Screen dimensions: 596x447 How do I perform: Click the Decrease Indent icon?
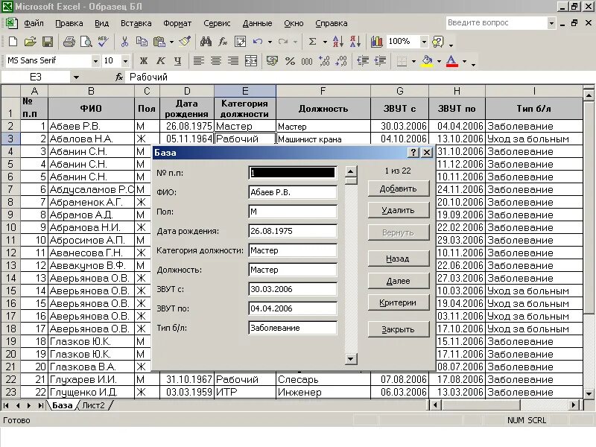tap(363, 61)
